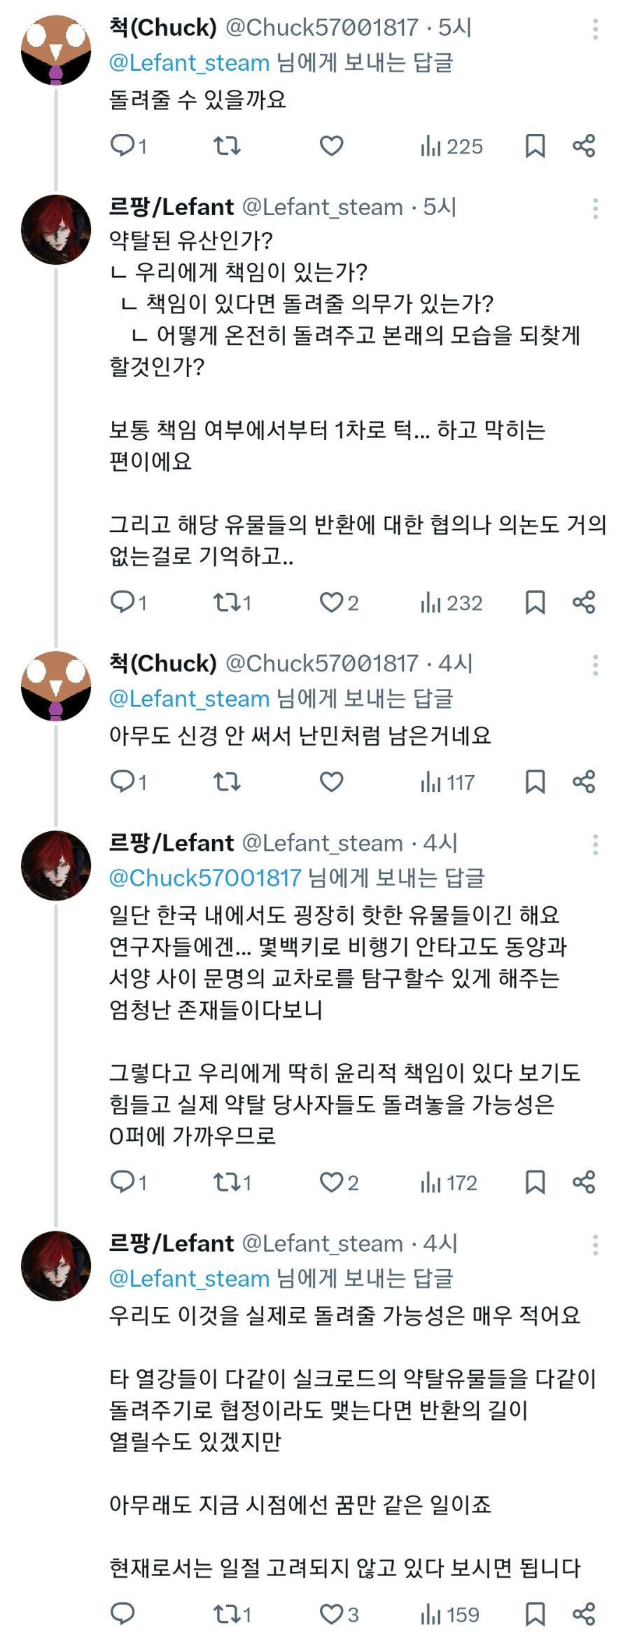The height and width of the screenshot is (1635, 630).
Task: Open more options on the first Chuck tweet
Action: (x=595, y=29)
